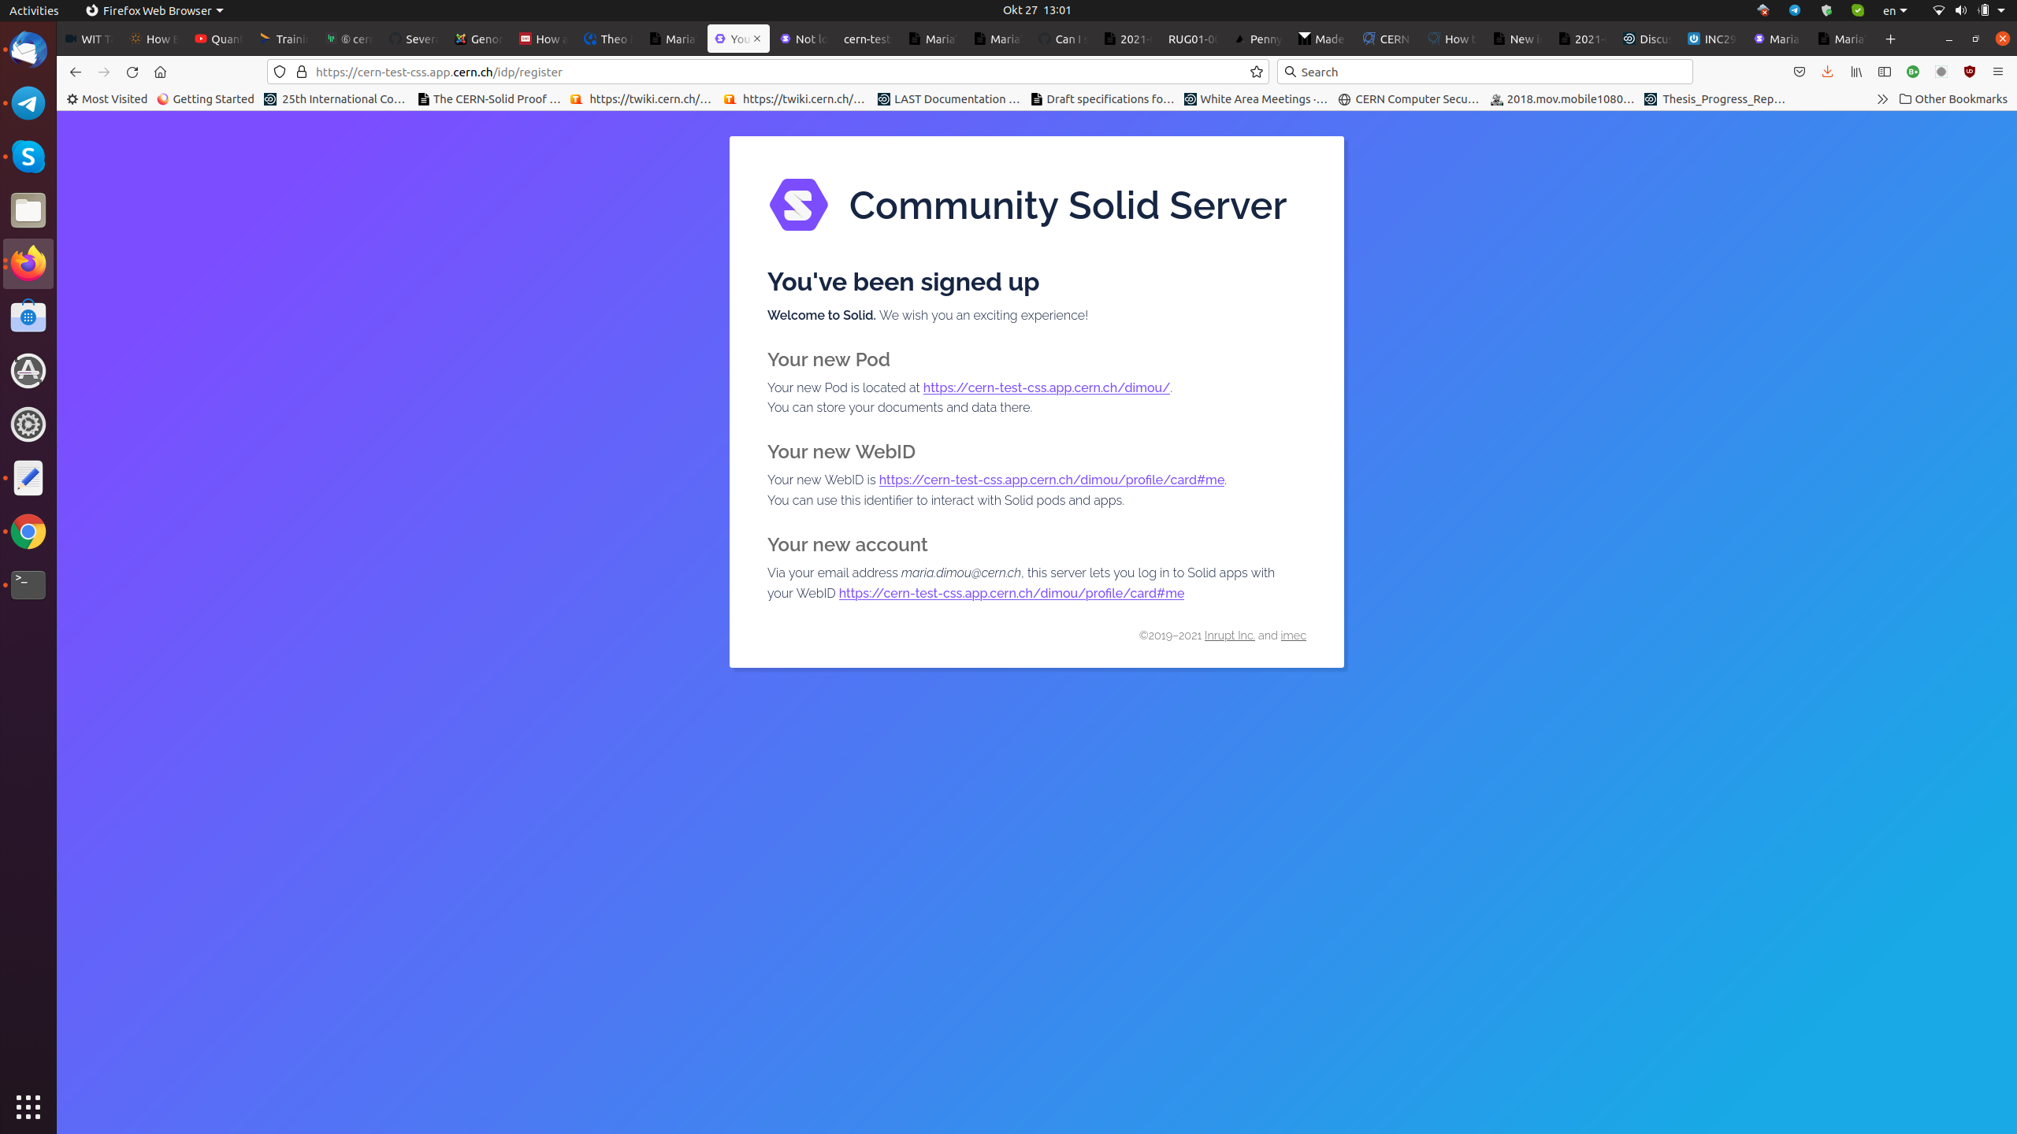Open '2018.mov.mobile1080...' bookmark
Image resolution: width=2017 pixels, height=1134 pixels.
click(1562, 99)
